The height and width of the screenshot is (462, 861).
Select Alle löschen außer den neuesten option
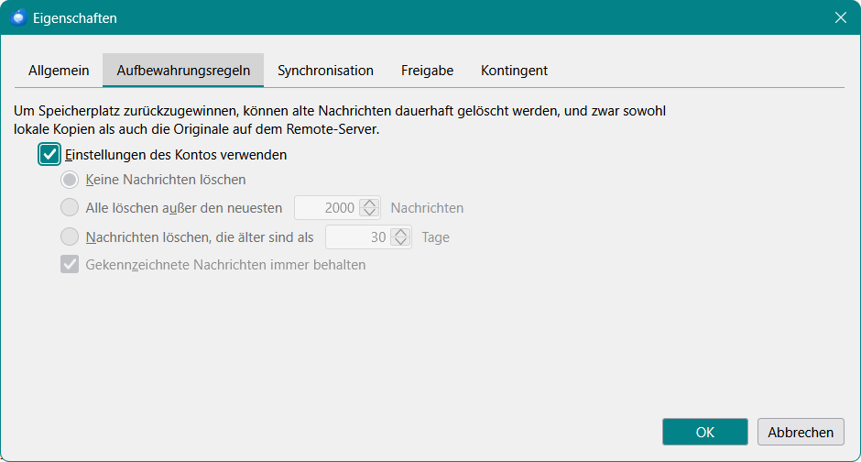click(70, 208)
